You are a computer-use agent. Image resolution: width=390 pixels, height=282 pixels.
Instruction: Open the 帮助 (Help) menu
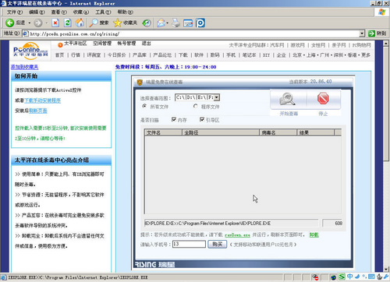[x=125, y=12]
